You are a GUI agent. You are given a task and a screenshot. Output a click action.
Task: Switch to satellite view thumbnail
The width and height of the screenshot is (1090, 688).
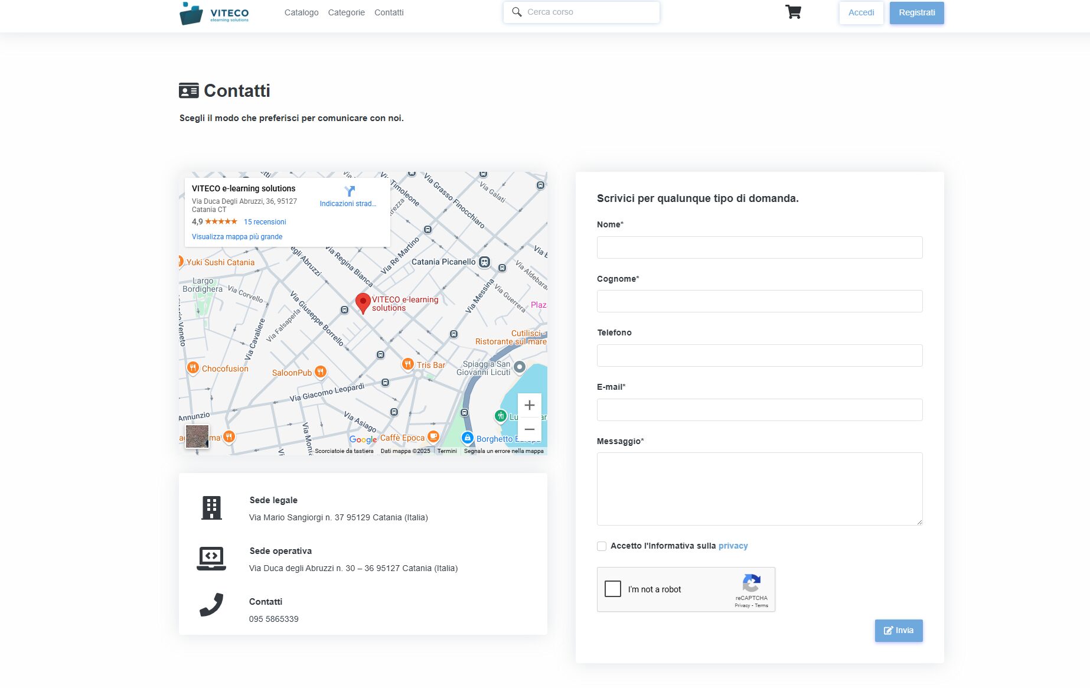click(197, 436)
